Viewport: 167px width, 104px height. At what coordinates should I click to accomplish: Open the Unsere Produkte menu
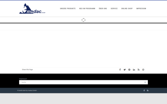click(x=68, y=9)
